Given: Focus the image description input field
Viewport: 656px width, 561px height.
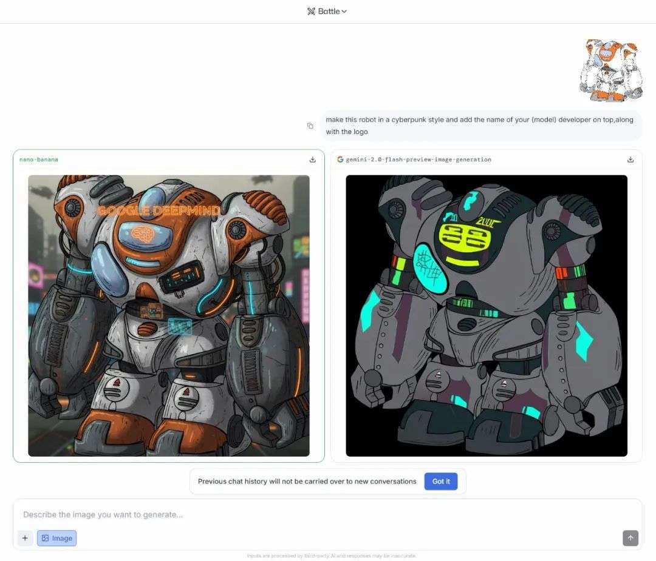Looking at the screenshot, I should point(327,515).
